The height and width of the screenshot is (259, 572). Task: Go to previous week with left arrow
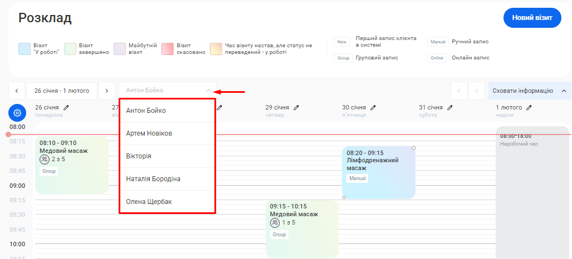tap(17, 91)
